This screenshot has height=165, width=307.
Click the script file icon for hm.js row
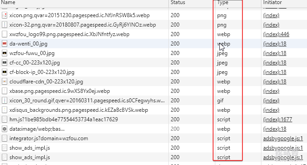pyautogui.click(x=5, y=119)
